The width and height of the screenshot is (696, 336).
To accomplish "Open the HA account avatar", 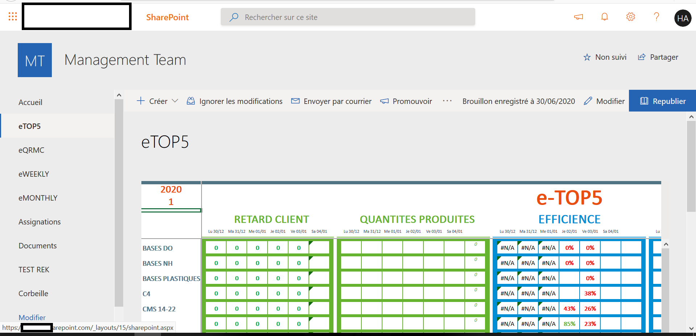I will pos(683,18).
